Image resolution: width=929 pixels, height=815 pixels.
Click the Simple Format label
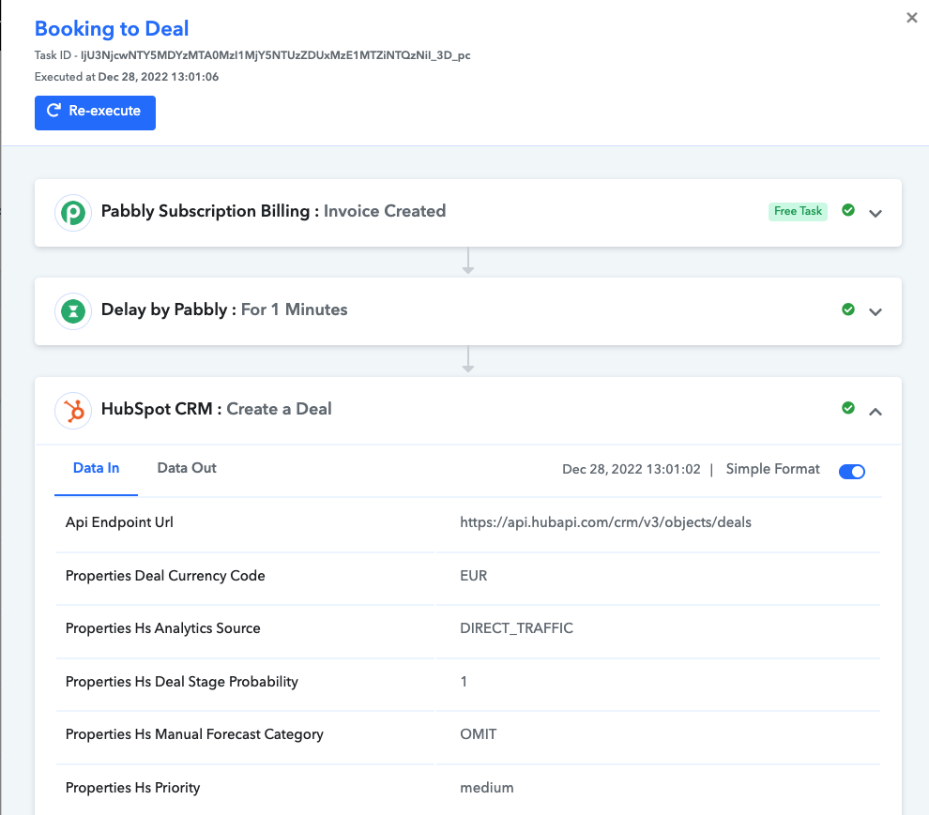pos(772,469)
